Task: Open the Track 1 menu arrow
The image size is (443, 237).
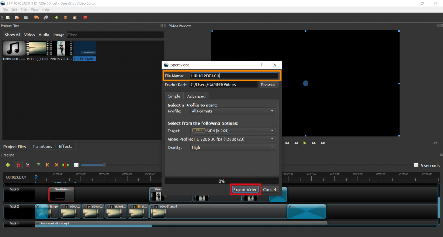Action: (x=6, y=224)
